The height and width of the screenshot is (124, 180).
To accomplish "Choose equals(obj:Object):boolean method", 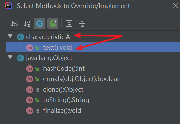I will coord(82,79).
